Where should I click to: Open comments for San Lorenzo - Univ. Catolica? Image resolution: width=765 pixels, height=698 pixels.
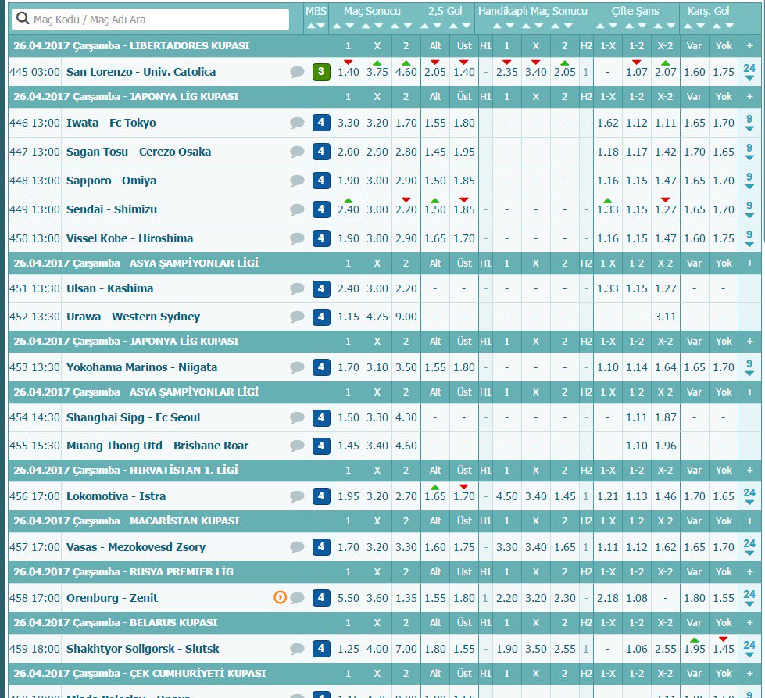297,72
